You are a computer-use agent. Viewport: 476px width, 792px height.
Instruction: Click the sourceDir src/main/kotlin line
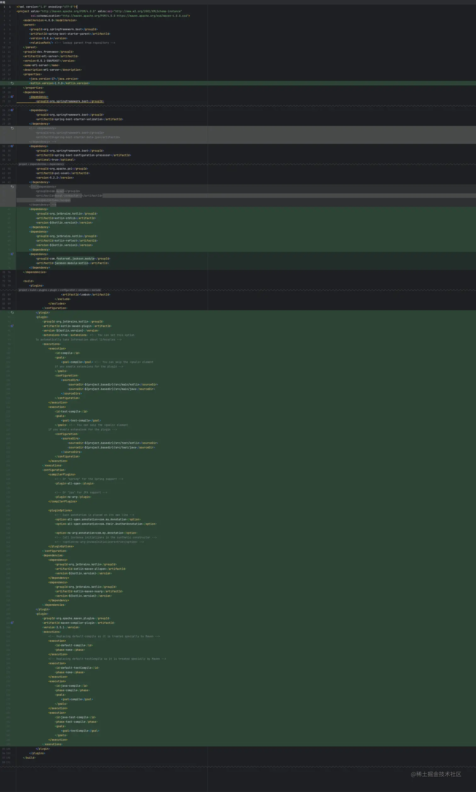coord(113,384)
